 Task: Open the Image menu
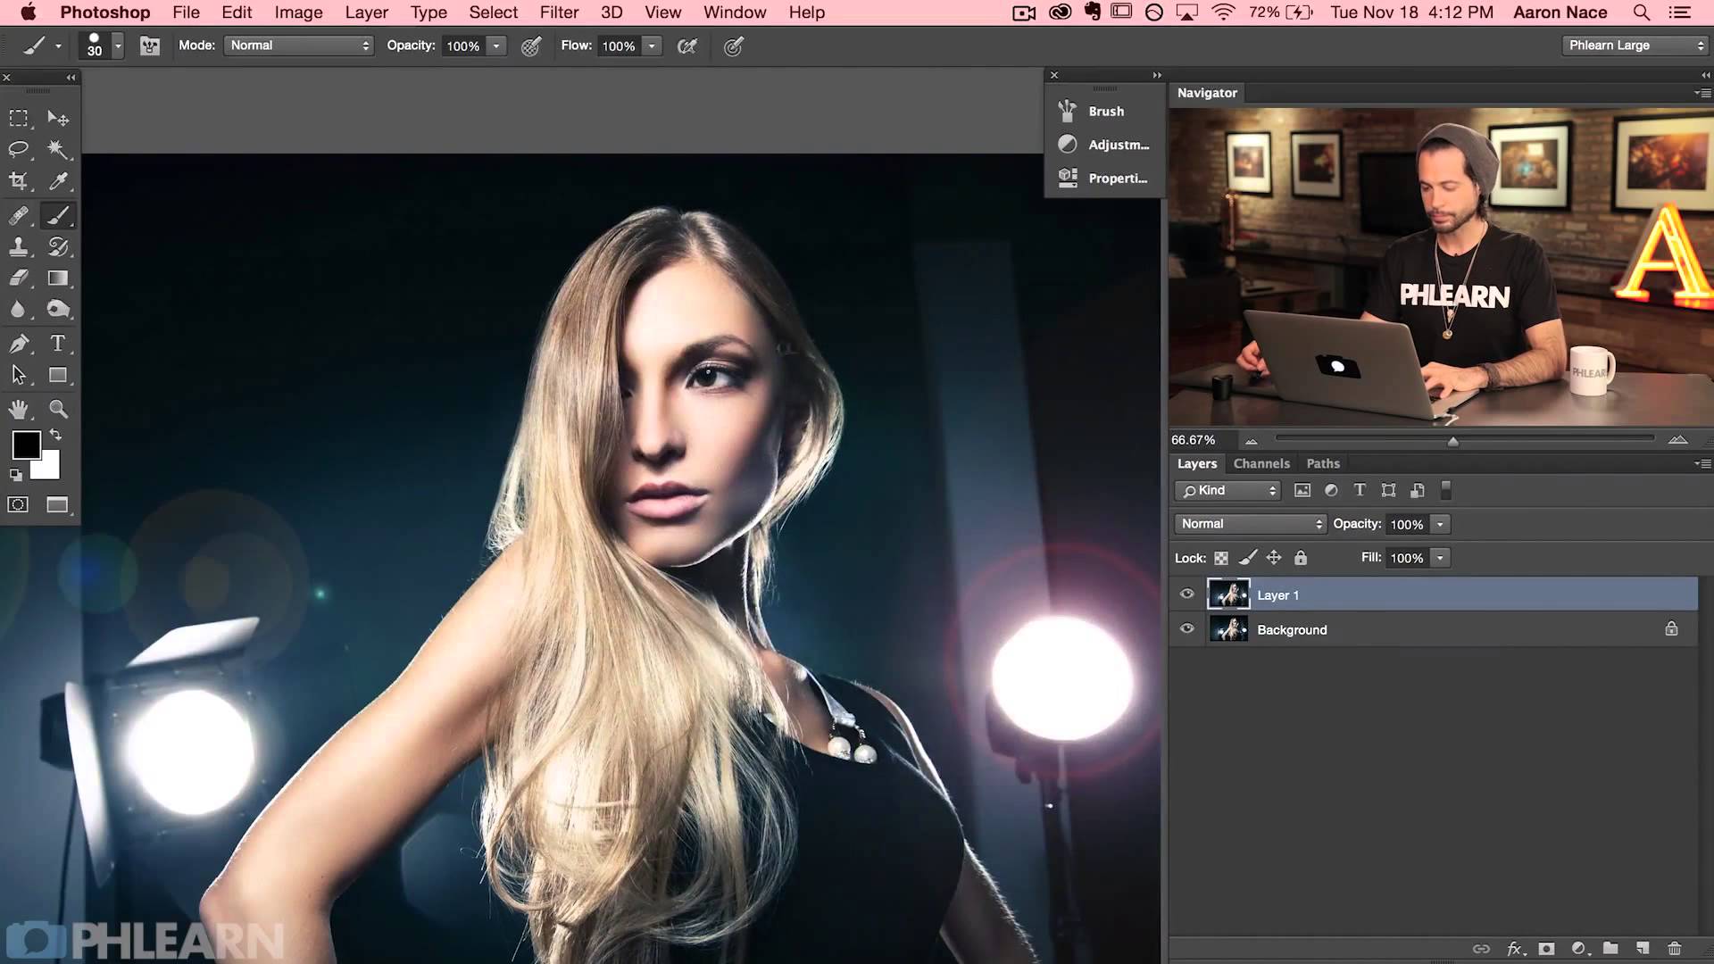pyautogui.click(x=298, y=12)
